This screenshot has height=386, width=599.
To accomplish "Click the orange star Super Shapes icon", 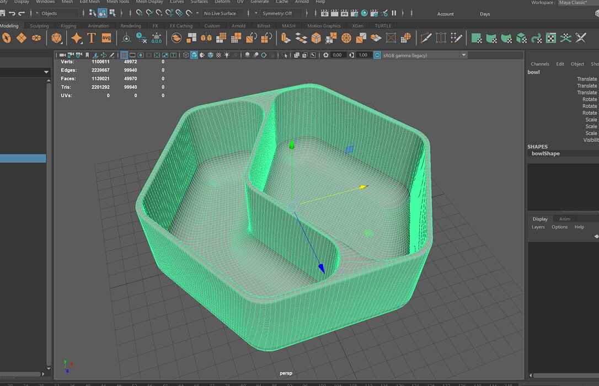I will 77,38.
